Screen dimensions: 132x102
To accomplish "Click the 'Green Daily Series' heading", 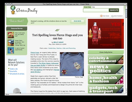I will coord(106,52).
